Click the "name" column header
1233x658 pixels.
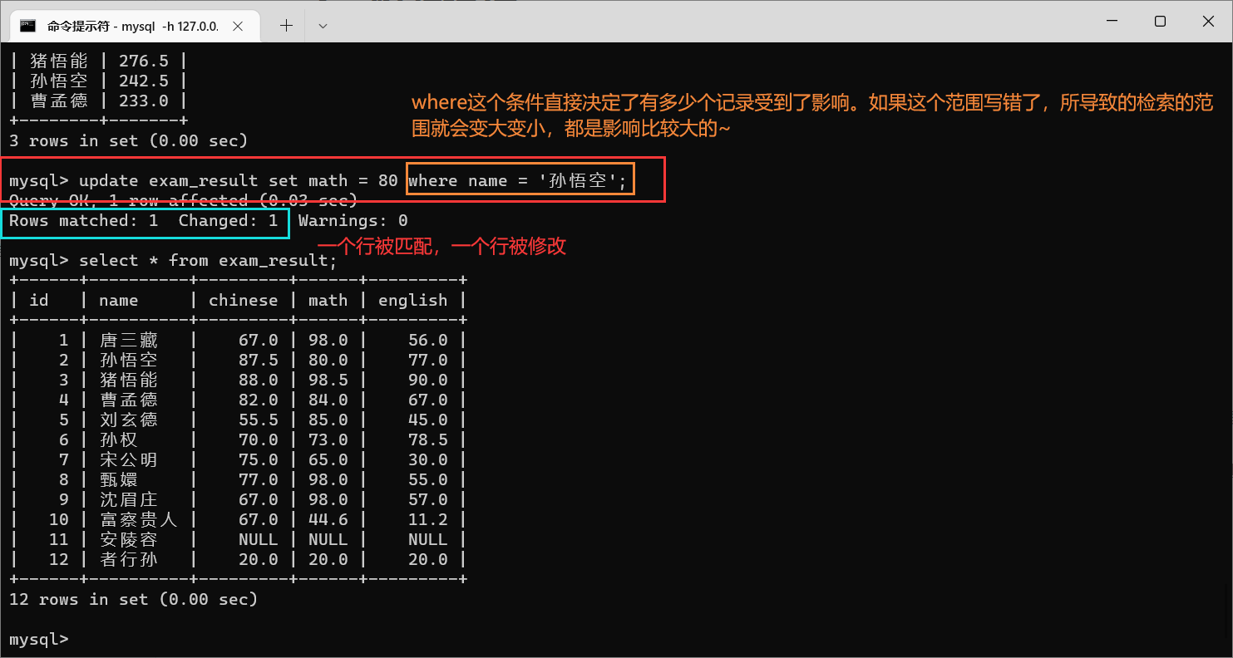point(118,301)
